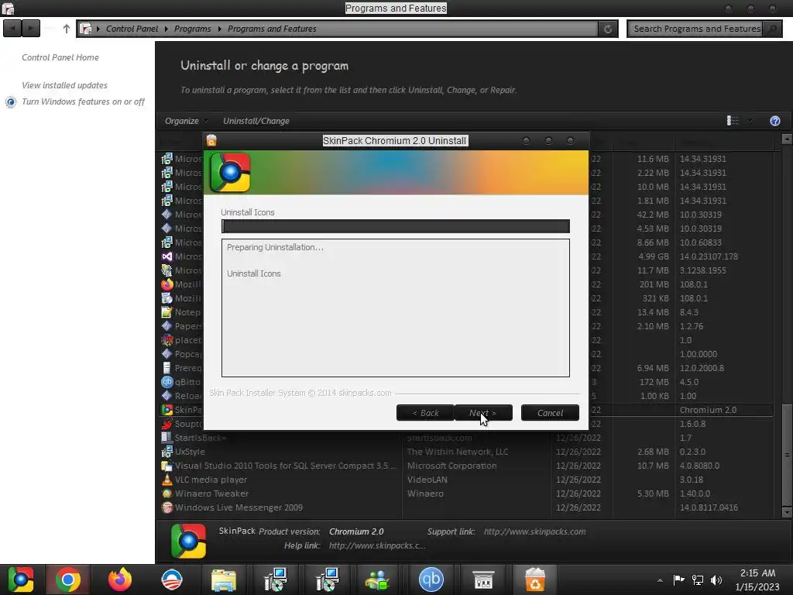Click Cancel in the SkinPack uninstall dialog

(x=550, y=413)
